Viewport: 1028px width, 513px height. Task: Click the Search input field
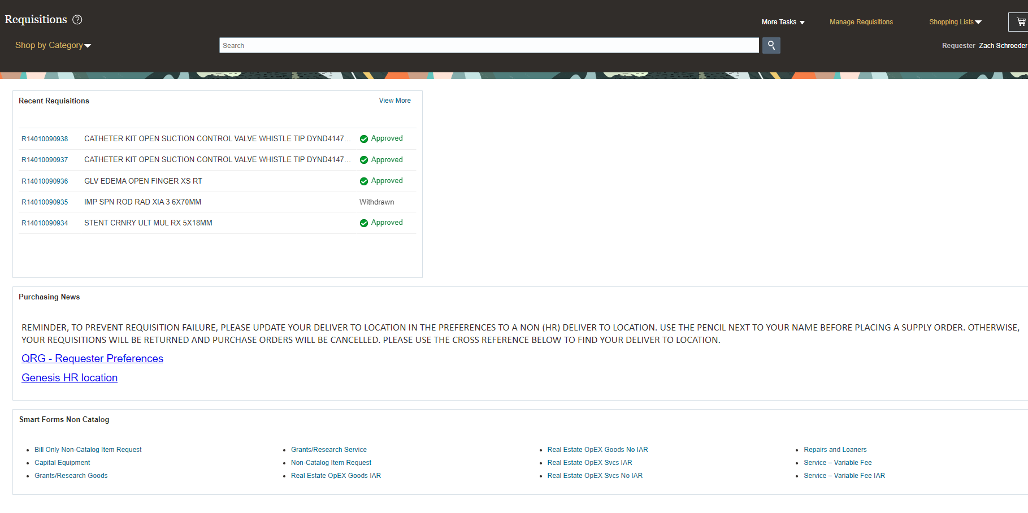click(489, 45)
